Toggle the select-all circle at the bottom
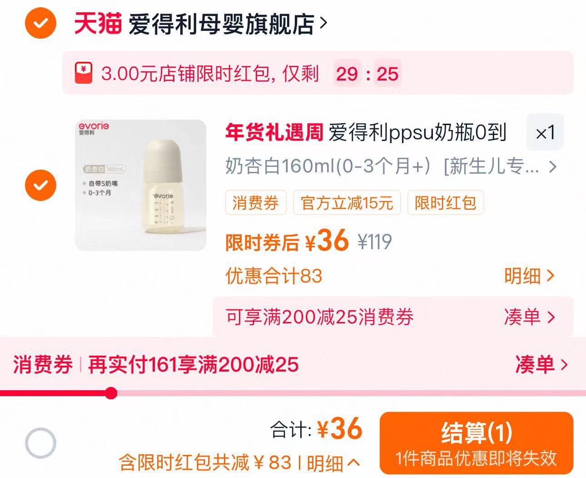Viewport: 586px width, 478px height. click(41, 443)
